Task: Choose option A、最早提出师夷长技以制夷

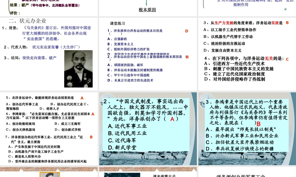Action: coord(241,130)
